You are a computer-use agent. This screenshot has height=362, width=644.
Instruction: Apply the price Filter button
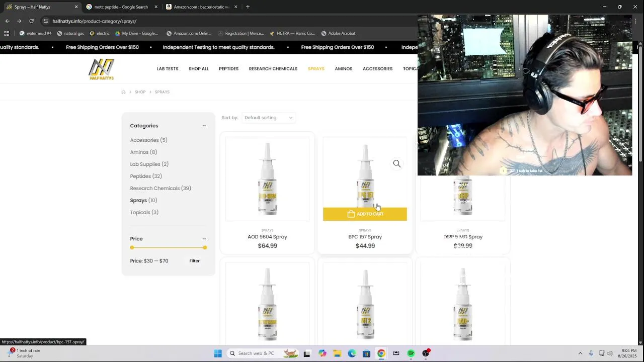pyautogui.click(x=195, y=261)
